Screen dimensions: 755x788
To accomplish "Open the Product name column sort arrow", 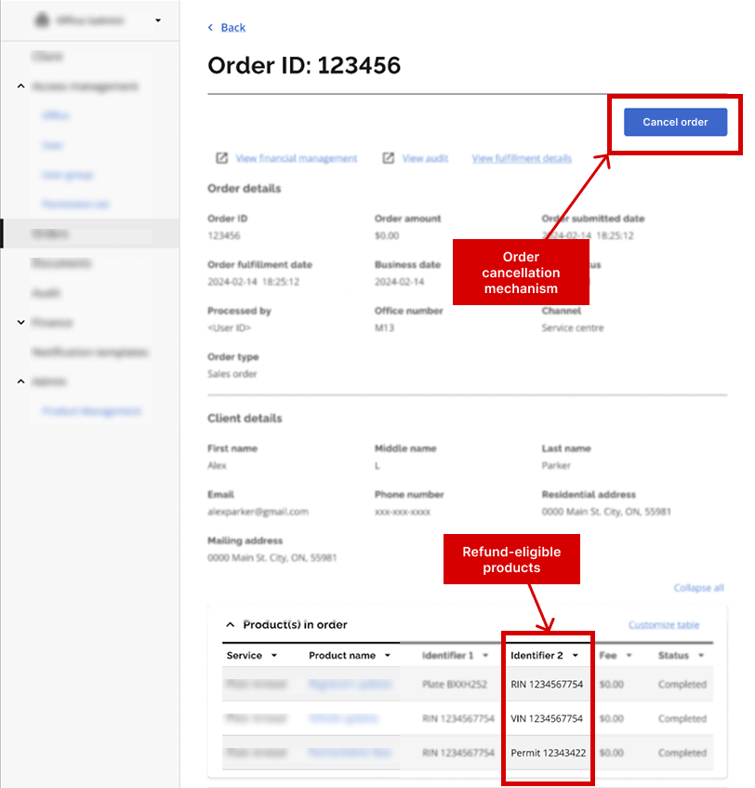I will (x=388, y=655).
